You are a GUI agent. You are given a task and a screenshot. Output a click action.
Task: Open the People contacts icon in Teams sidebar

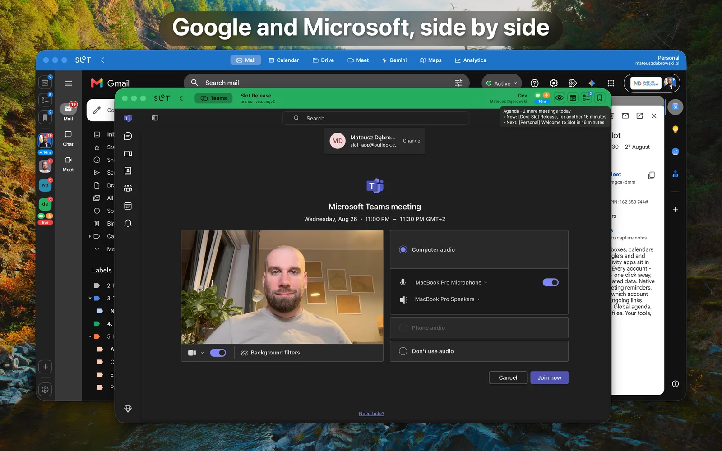[x=128, y=171]
